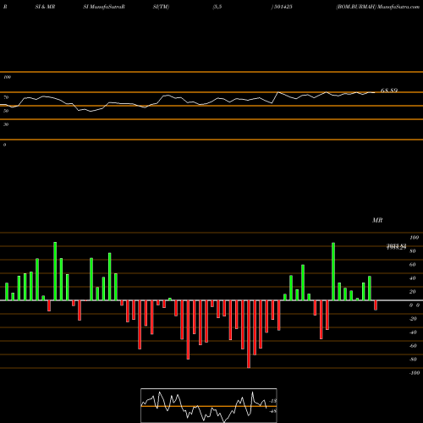Click the MR axis 80 label

point(413,251)
